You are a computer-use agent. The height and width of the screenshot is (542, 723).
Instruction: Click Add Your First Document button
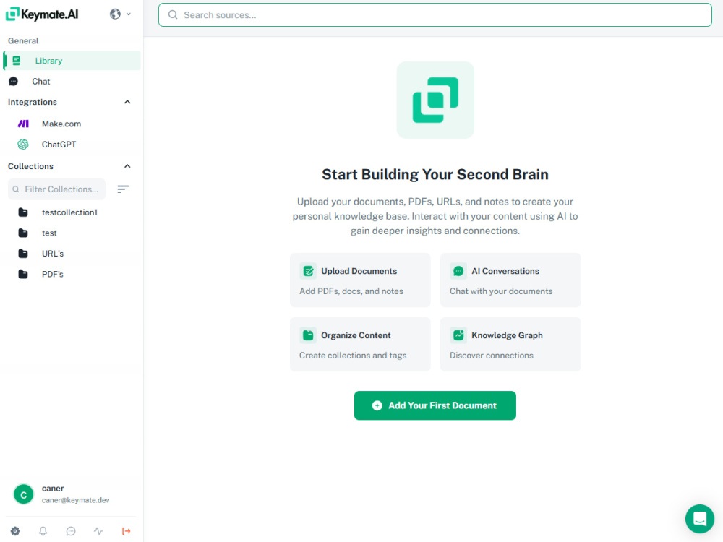point(435,405)
